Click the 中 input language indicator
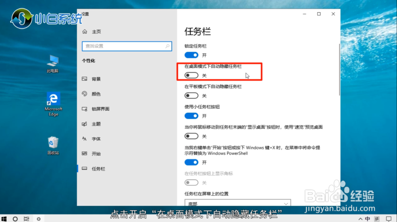 click(x=368, y=219)
